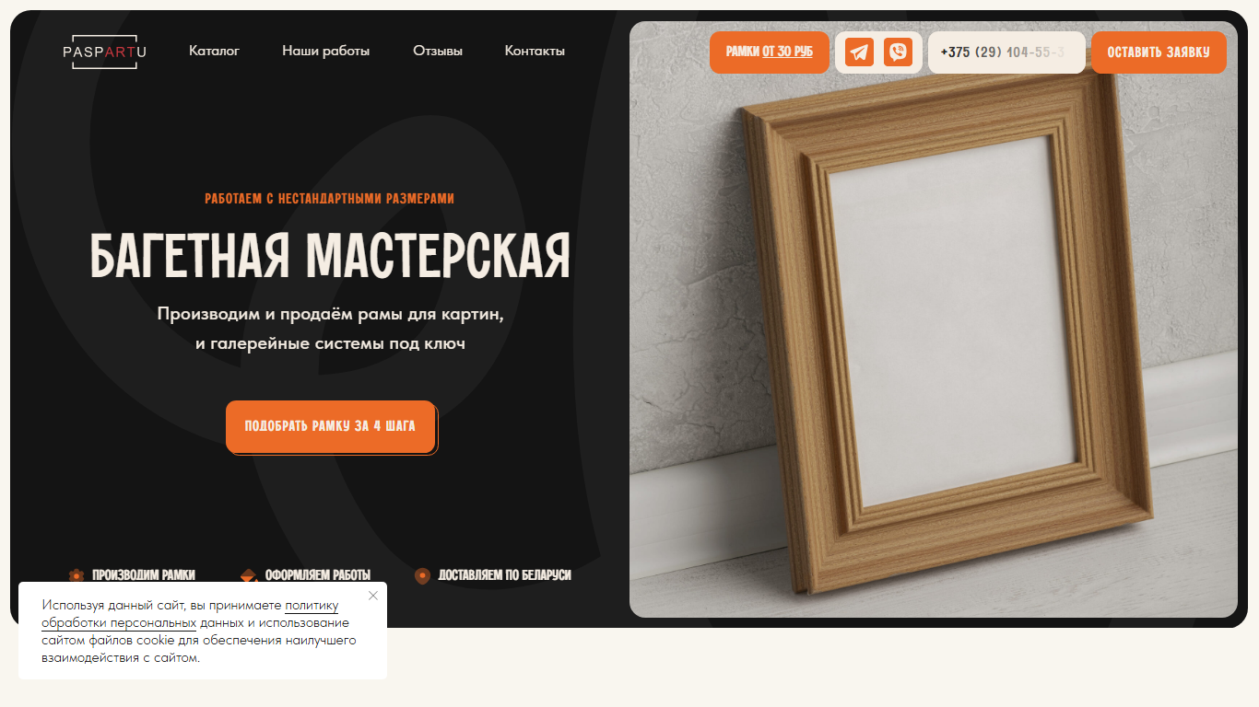Click the gear icon beside Производим рамки
1259x707 pixels.
pos(76,575)
